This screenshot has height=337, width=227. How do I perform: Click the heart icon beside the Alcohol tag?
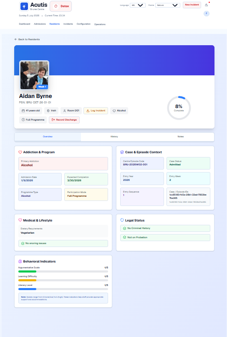point(114,111)
